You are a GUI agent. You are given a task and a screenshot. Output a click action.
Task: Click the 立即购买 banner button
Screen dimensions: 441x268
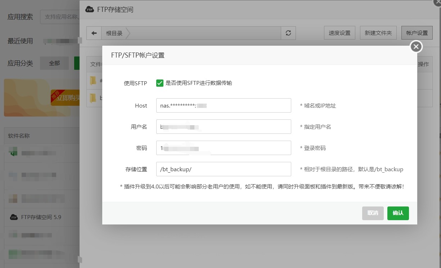(66, 98)
